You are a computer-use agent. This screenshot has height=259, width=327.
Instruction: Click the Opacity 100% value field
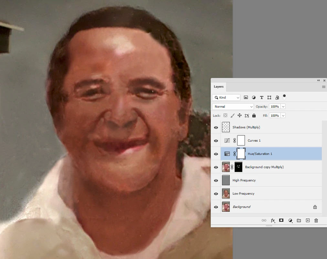pos(275,106)
